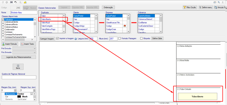
Task: Click scroll up arrow in Cliente list
Action: point(96,16)
